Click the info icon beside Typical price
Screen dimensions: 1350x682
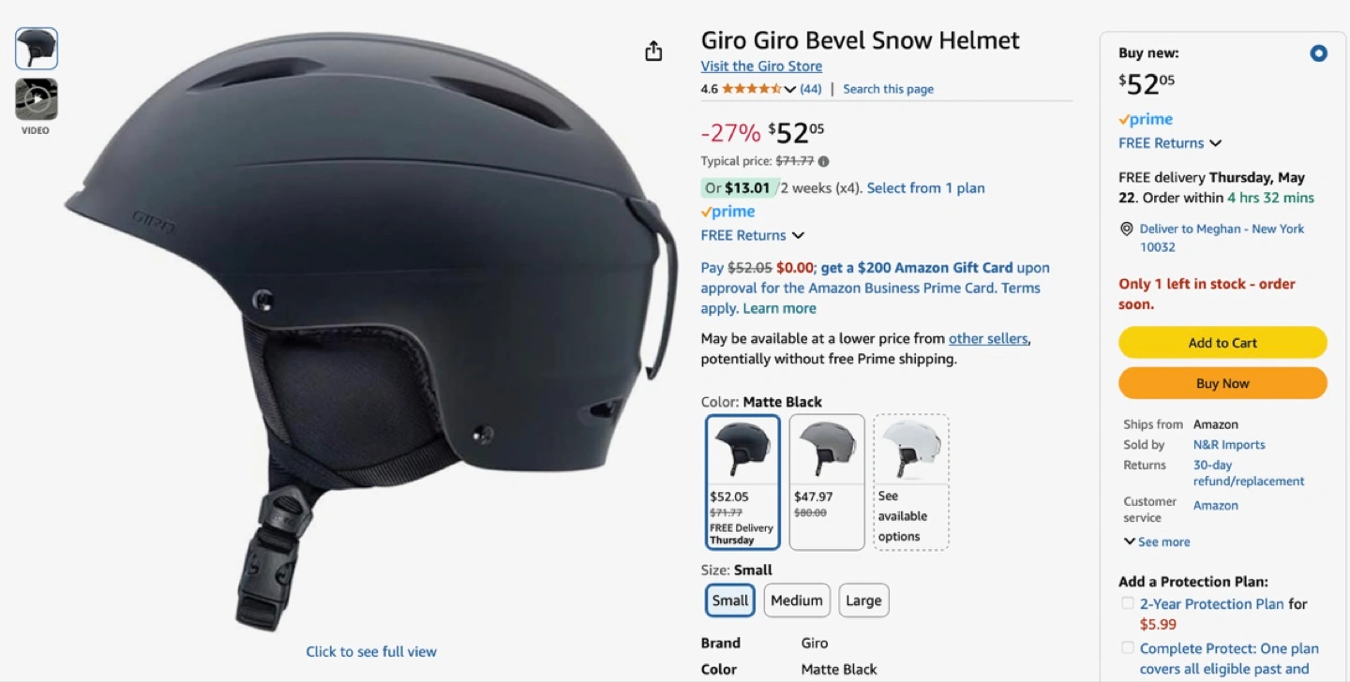click(x=823, y=161)
